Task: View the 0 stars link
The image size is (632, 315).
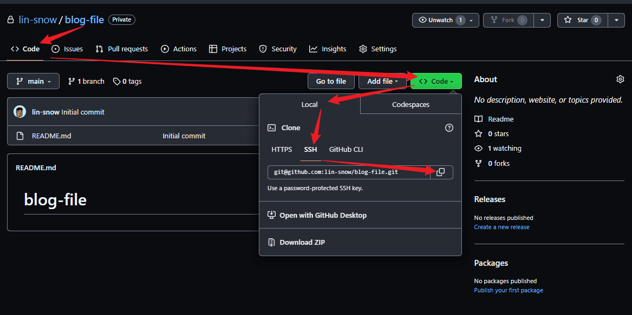Action: click(x=499, y=133)
